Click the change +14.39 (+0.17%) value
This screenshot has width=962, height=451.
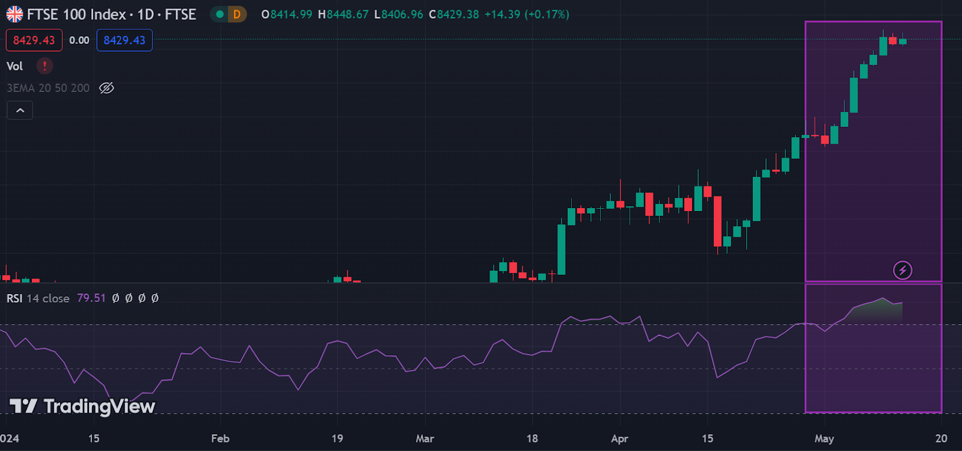point(527,14)
